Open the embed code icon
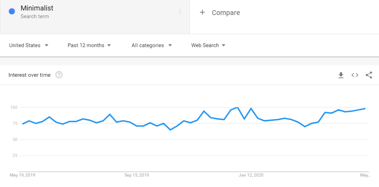 point(355,75)
